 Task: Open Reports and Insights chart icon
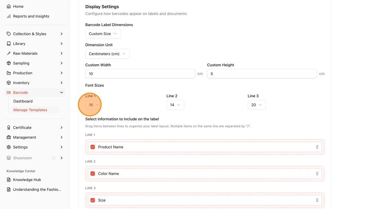[9, 16]
